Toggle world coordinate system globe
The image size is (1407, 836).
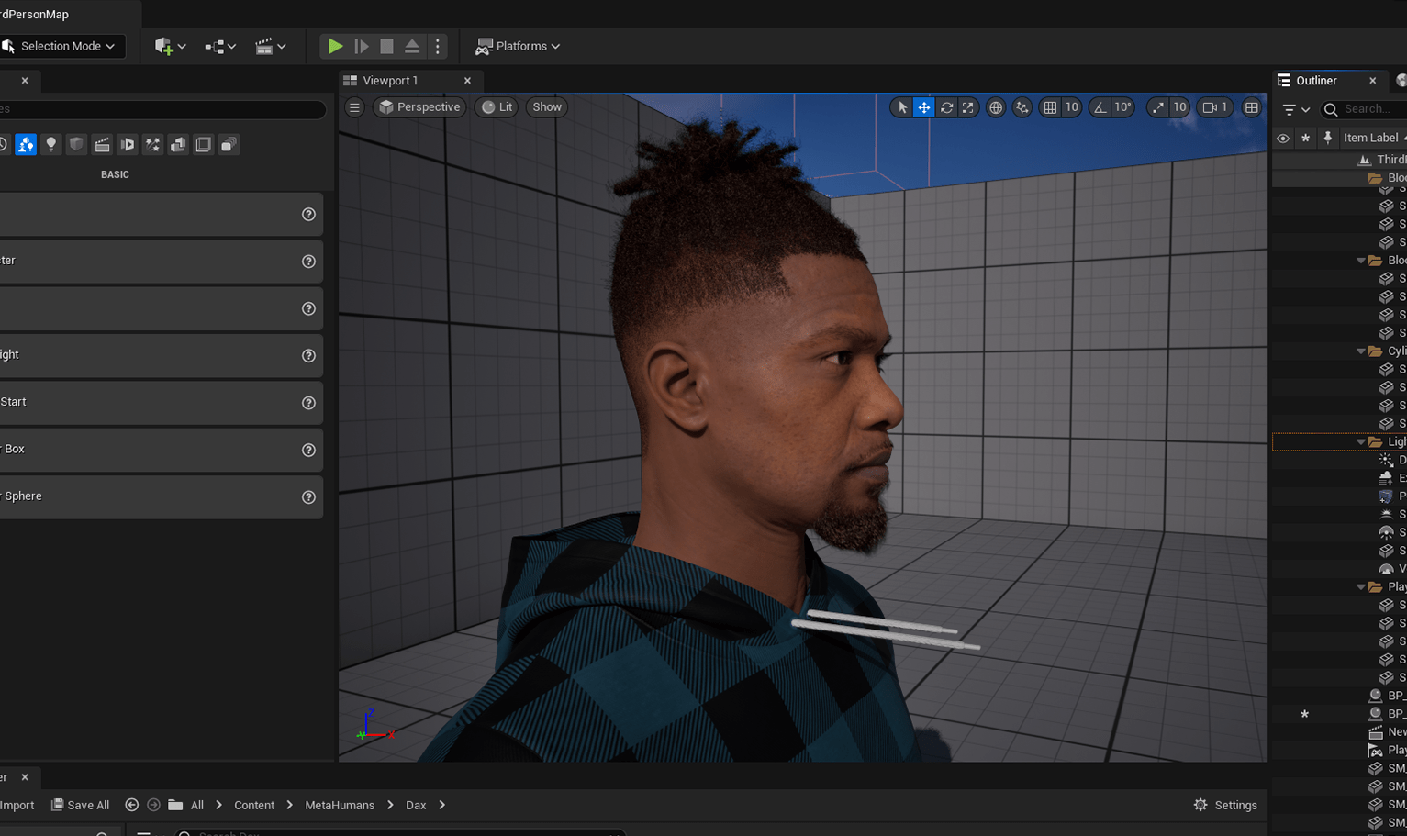click(x=996, y=107)
